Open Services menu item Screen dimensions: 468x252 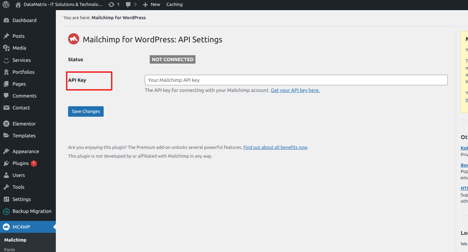point(28,60)
